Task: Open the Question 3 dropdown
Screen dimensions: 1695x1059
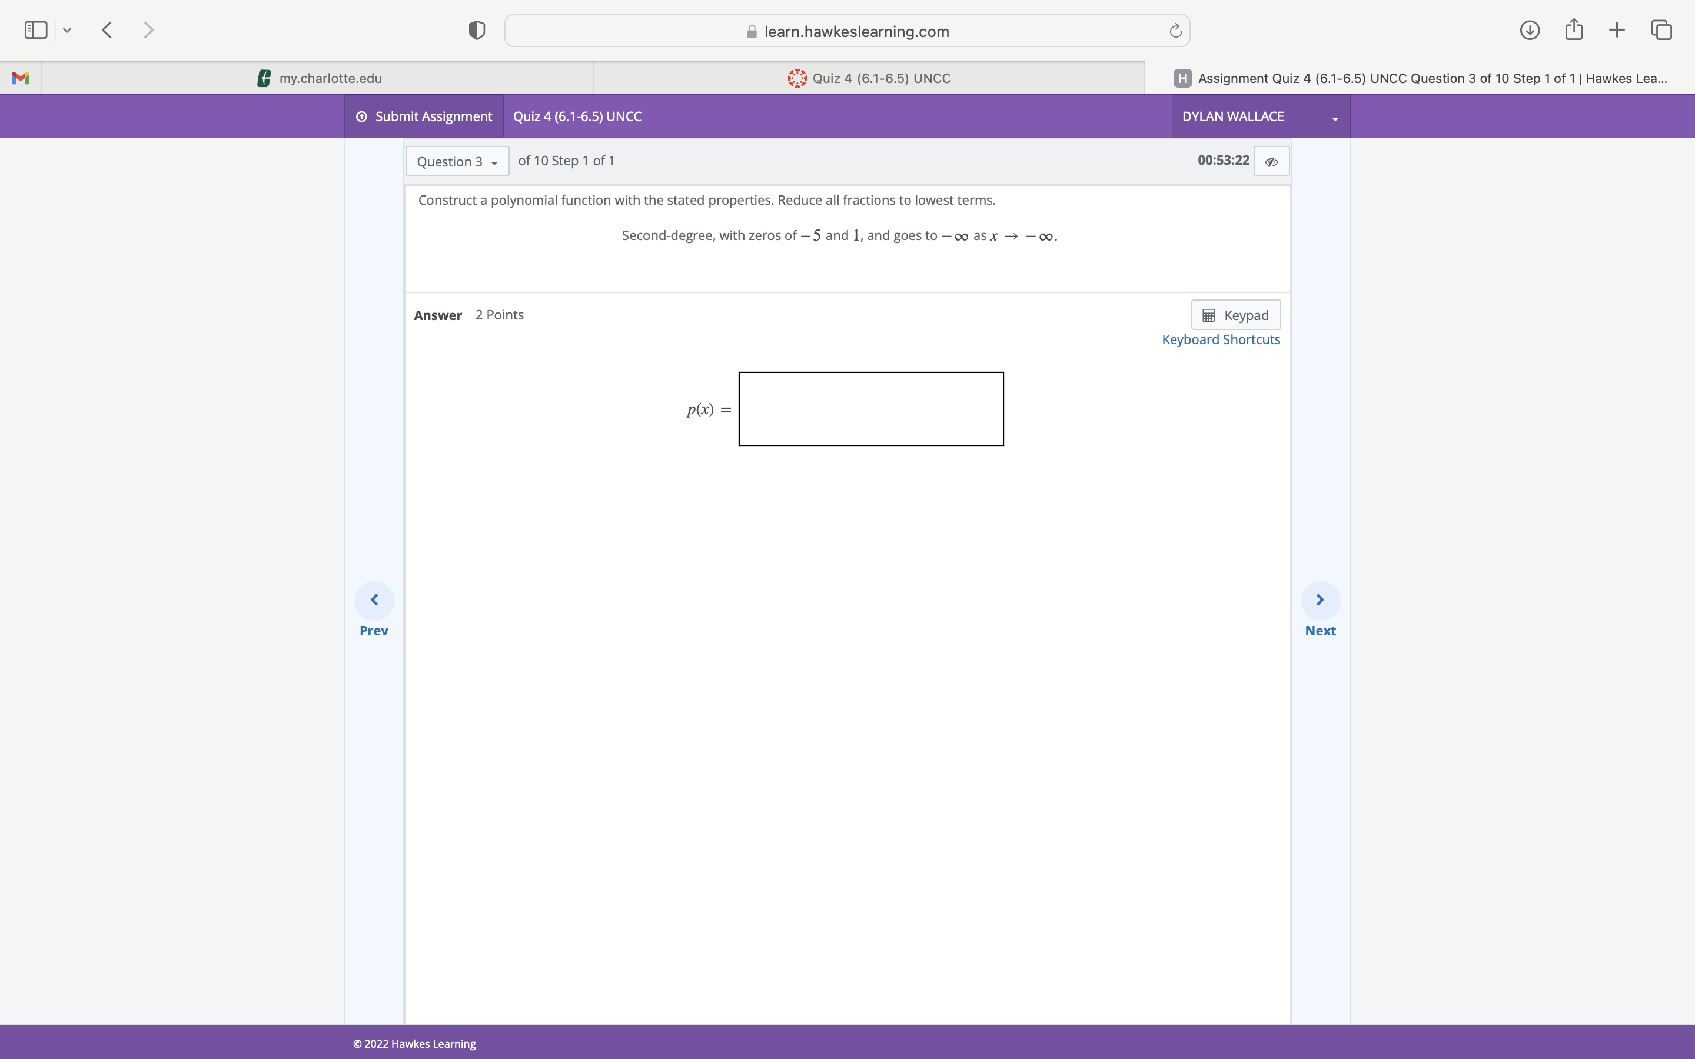Action: pyautogui.click(x=457, y=162)
